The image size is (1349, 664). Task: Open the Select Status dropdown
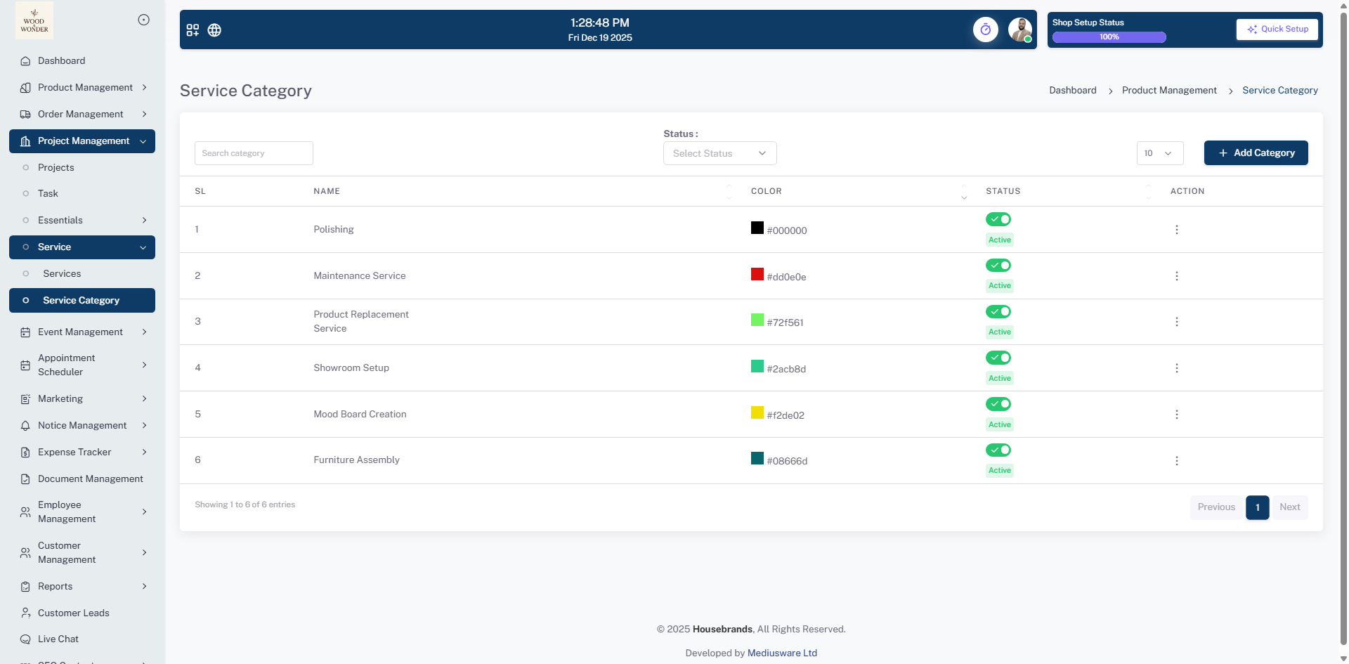(x=719, y=153)
